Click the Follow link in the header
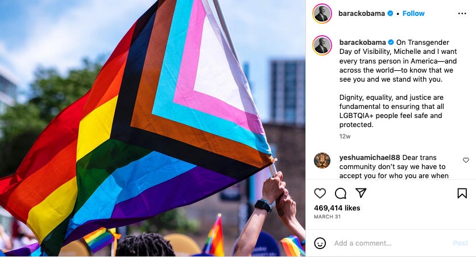The height and width of the screenshot is (257, 476). (x=413, y=13)
